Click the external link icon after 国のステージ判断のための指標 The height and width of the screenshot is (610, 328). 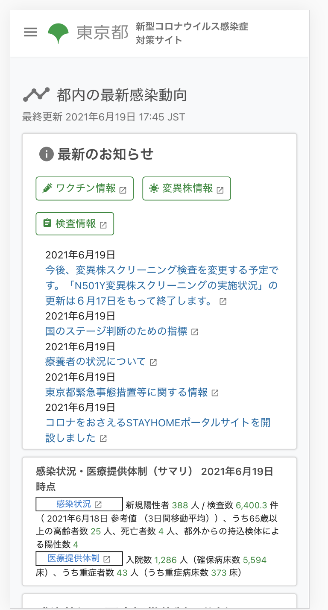click(195, 331)
